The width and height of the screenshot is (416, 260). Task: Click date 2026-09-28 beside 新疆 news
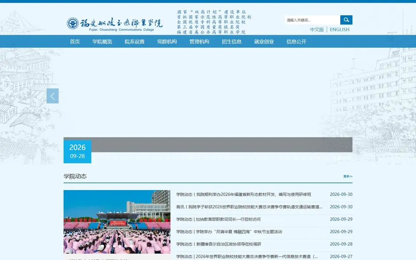tap(341, 244)
